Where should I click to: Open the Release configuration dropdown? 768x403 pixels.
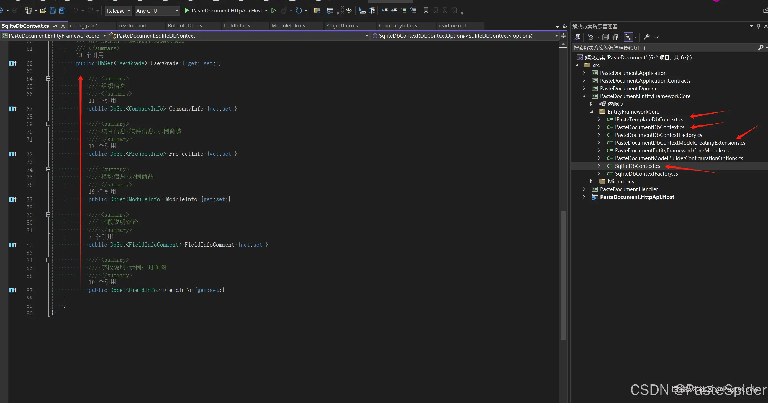pyautogui.click(x=118, y=11)
